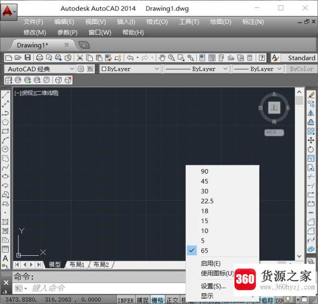The height and width of the screenshot is (304, 318).
Task: Open the ByLayer color dropdown
Action: pyautogui.click(x=130, y=69)
